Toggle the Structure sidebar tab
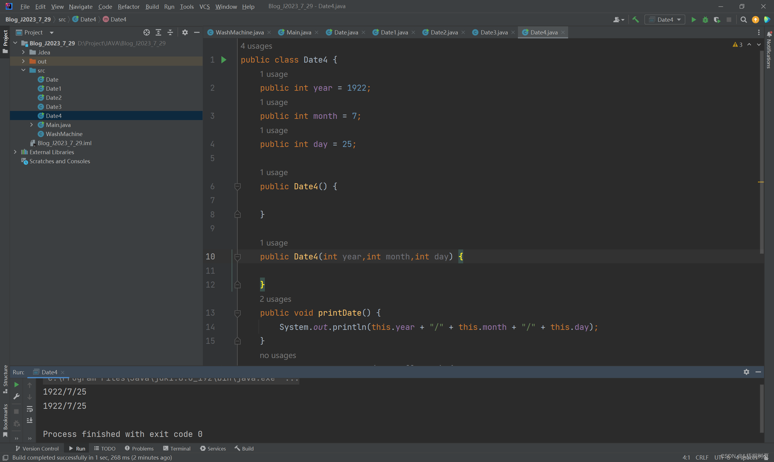This screenshot has height=462, width=774. [5, 379]
